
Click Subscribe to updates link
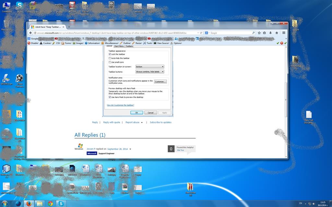161,122
